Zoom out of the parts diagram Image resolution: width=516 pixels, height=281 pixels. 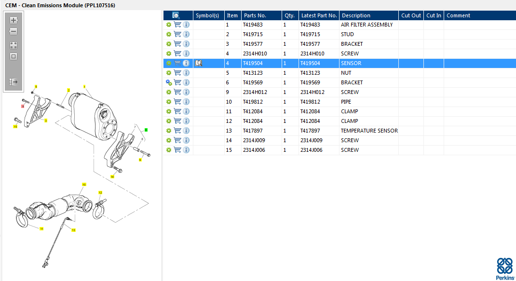(x=14, y=32)
